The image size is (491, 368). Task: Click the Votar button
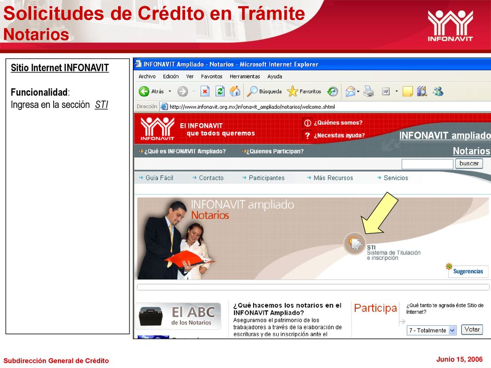click(x=472, y=330)
